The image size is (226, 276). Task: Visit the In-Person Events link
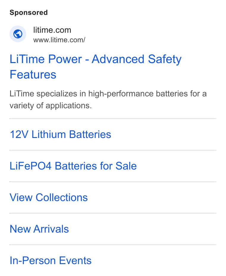[51, 261]
